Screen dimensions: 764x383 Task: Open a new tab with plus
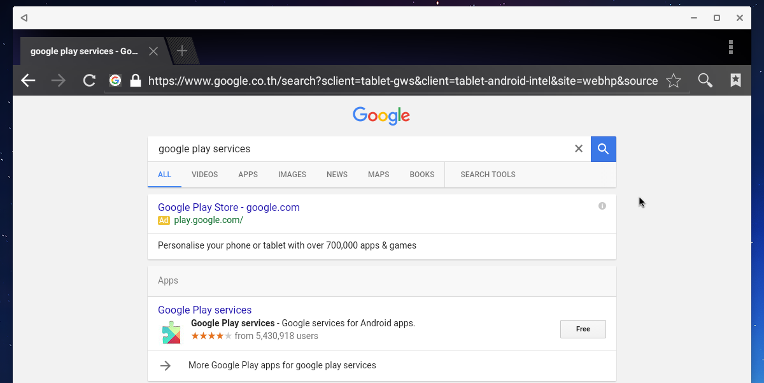coord(182,51)
